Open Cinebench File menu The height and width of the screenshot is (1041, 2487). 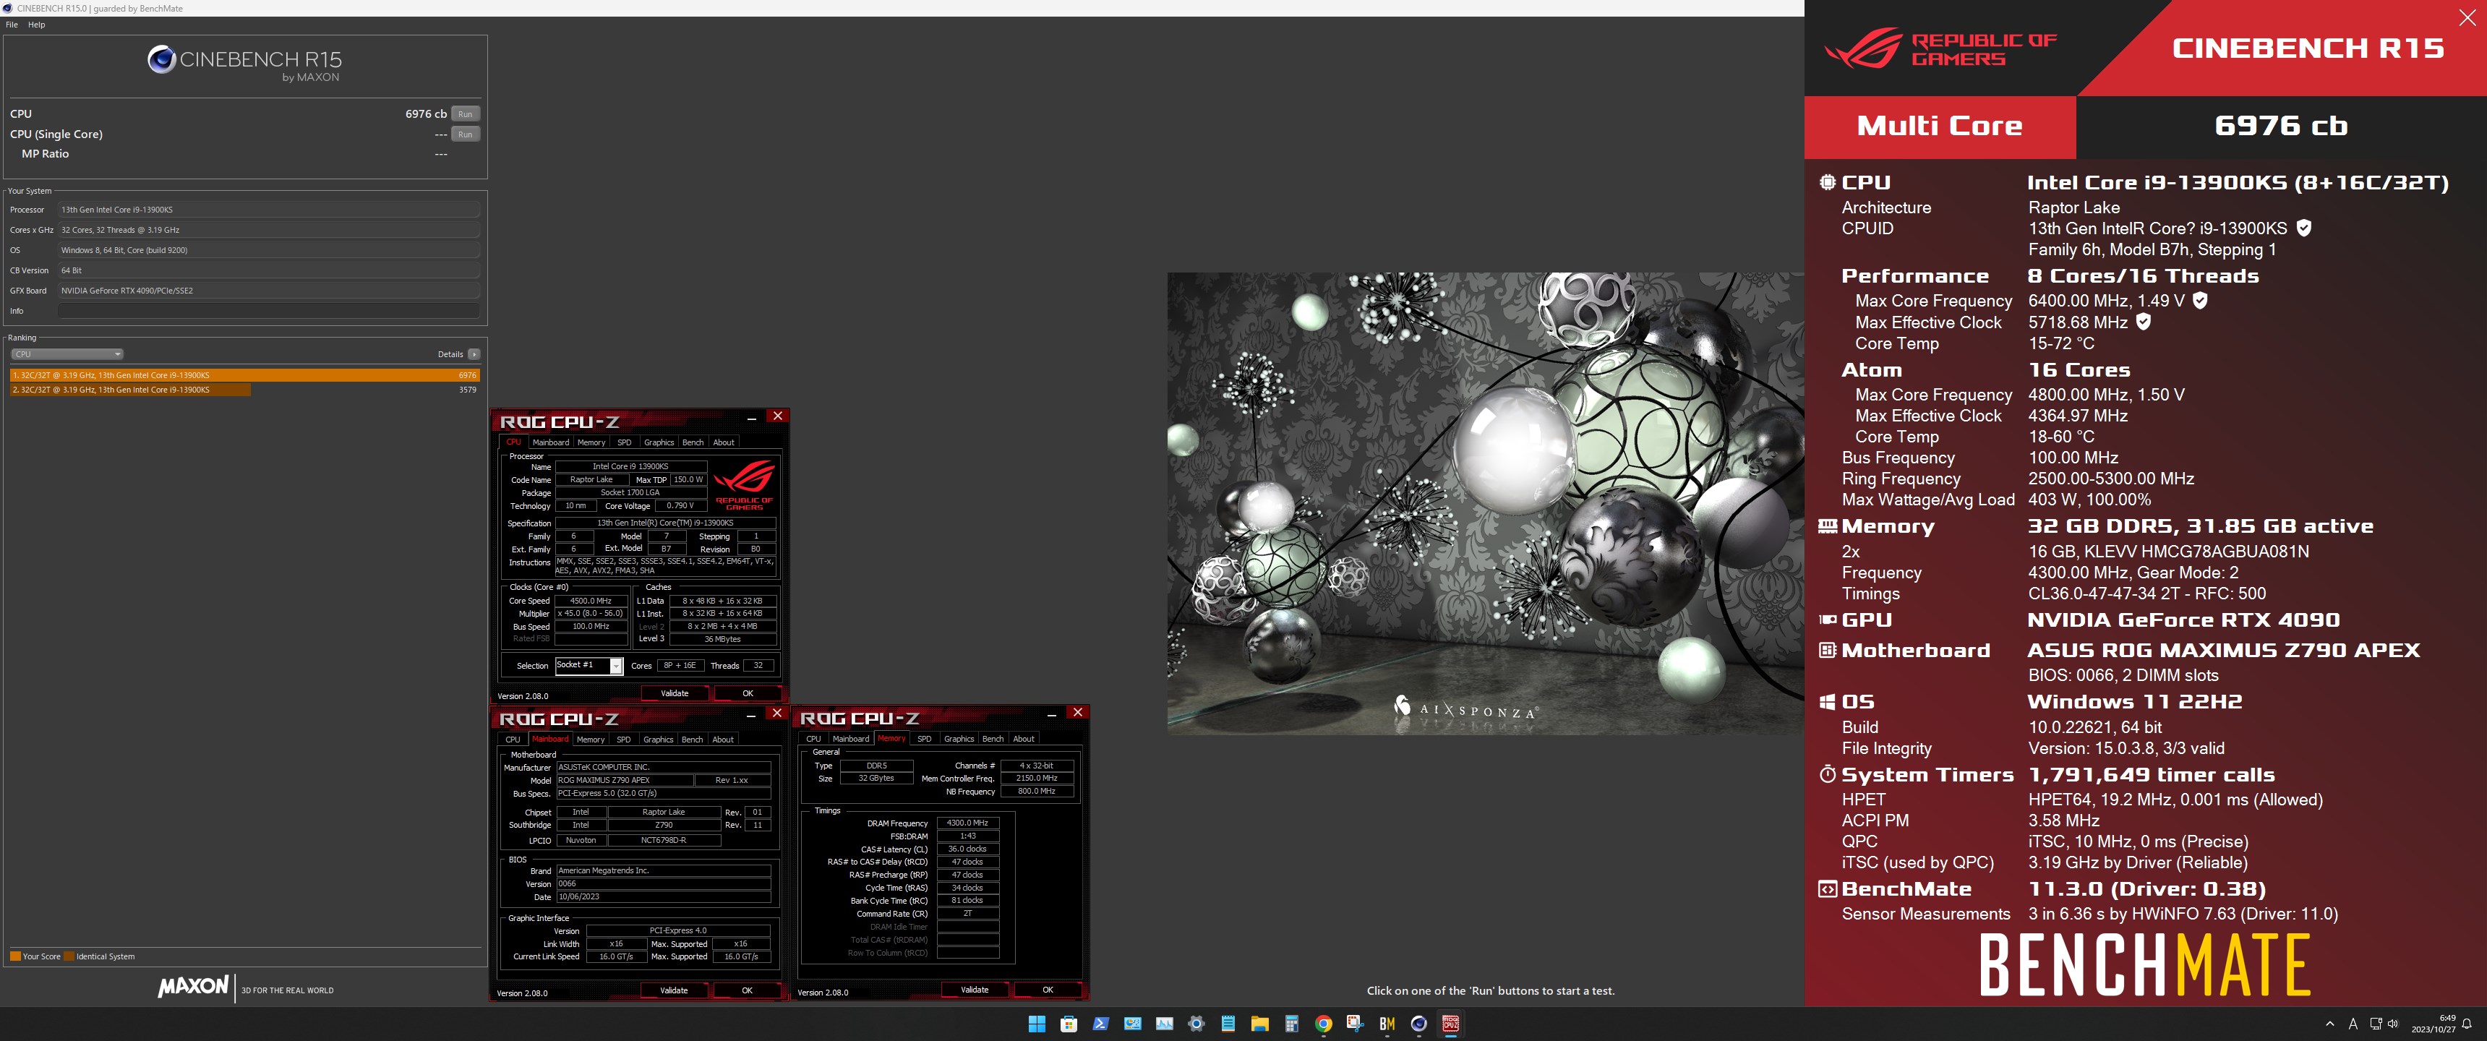tap(12, 24)
